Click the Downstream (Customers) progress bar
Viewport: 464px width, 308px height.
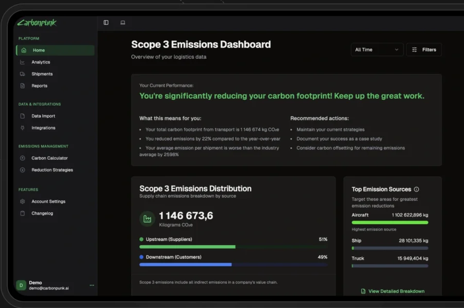[234, 265]
